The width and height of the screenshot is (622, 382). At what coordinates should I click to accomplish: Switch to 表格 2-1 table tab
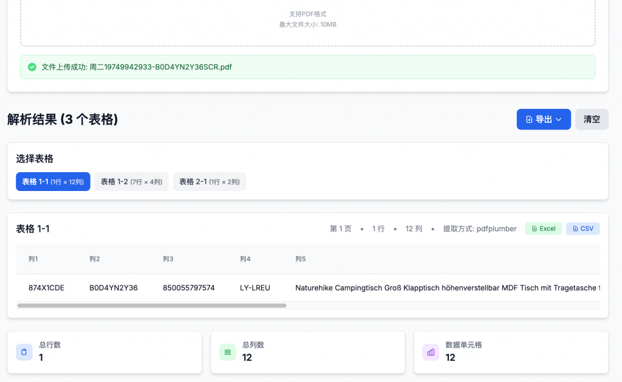click(210, 182)
